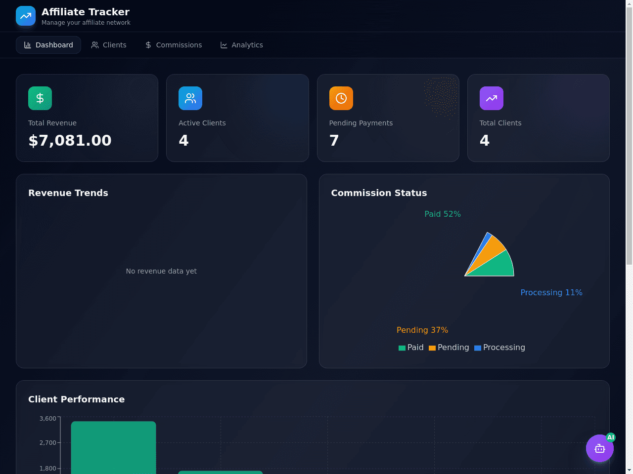Open the Dashboard tab
The image size is (633, 474).
(48, 45)
